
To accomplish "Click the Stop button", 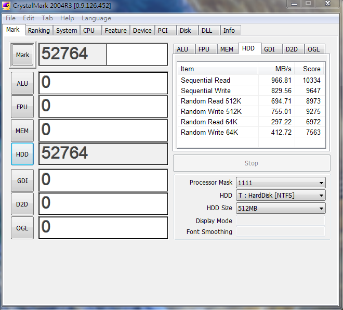I will point(252,163).
